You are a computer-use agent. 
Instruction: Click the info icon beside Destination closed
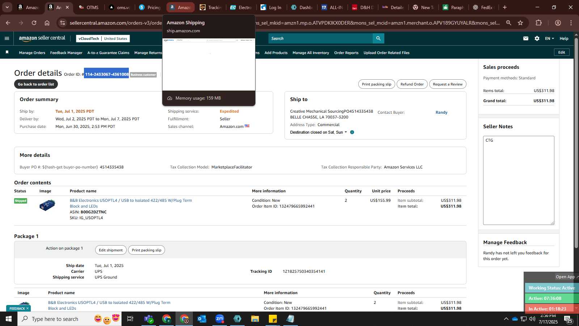click(x=352, y=132)
